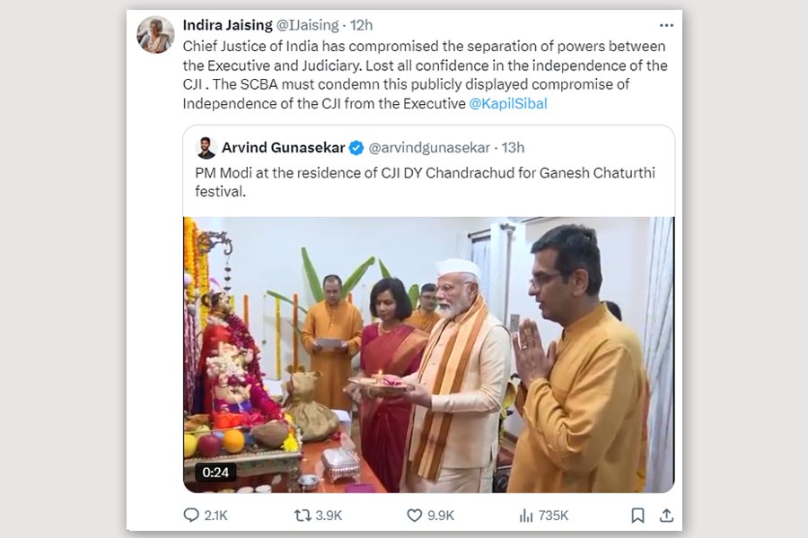The image size is (808, 538).
Task: Open the @KapilSibal mention link
Action: coord(508,103)
